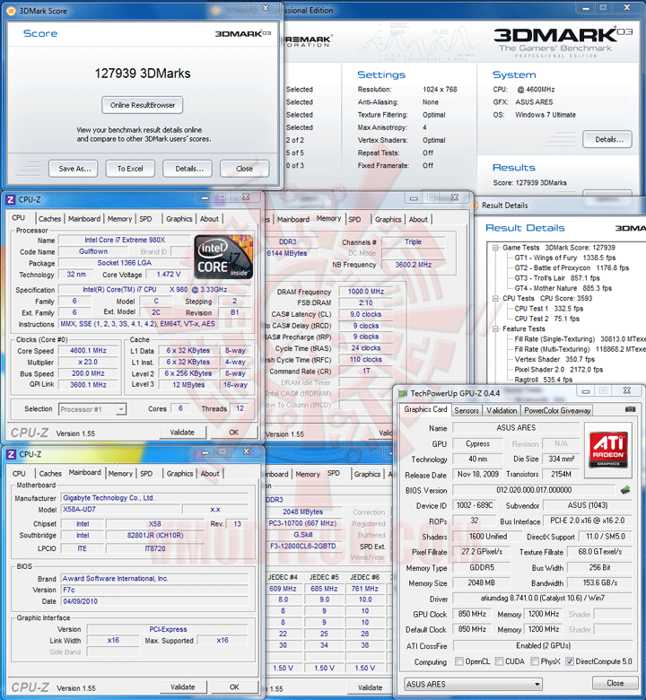Collapse the Feature Tests tree node
646x700 pixels.
tap(495, 329)
